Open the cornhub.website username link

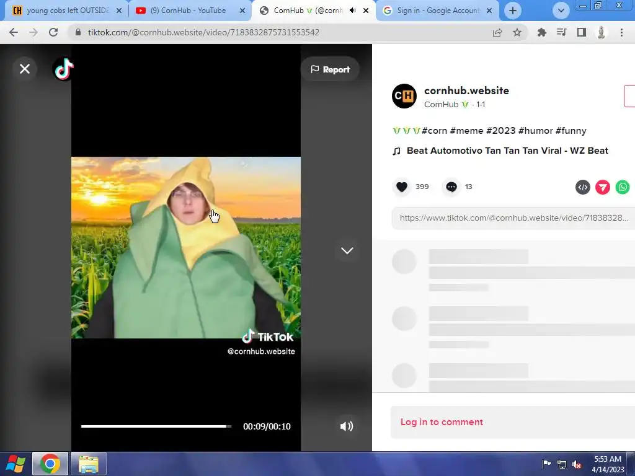[x=466, y=90]
